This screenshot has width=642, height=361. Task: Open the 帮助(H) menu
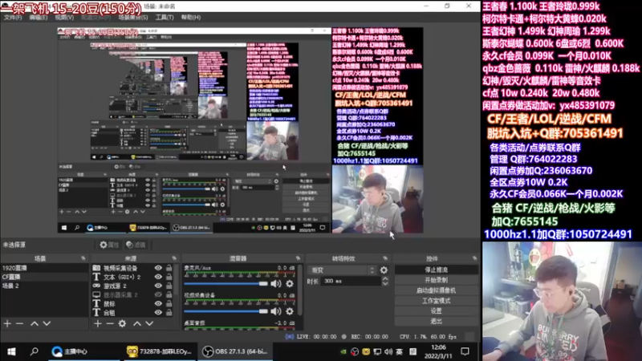(191, 18)
